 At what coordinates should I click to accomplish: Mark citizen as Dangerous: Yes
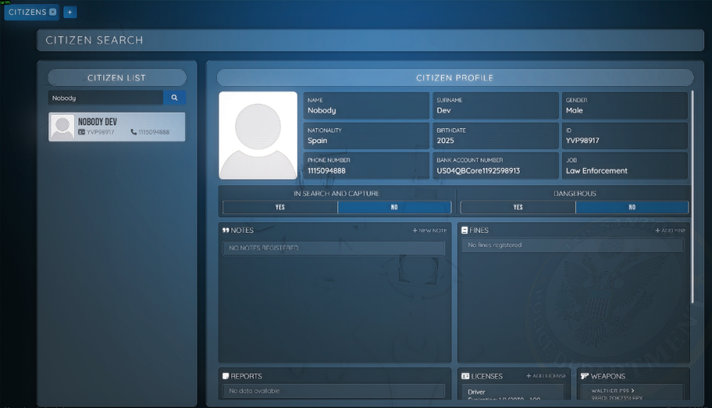518,207
